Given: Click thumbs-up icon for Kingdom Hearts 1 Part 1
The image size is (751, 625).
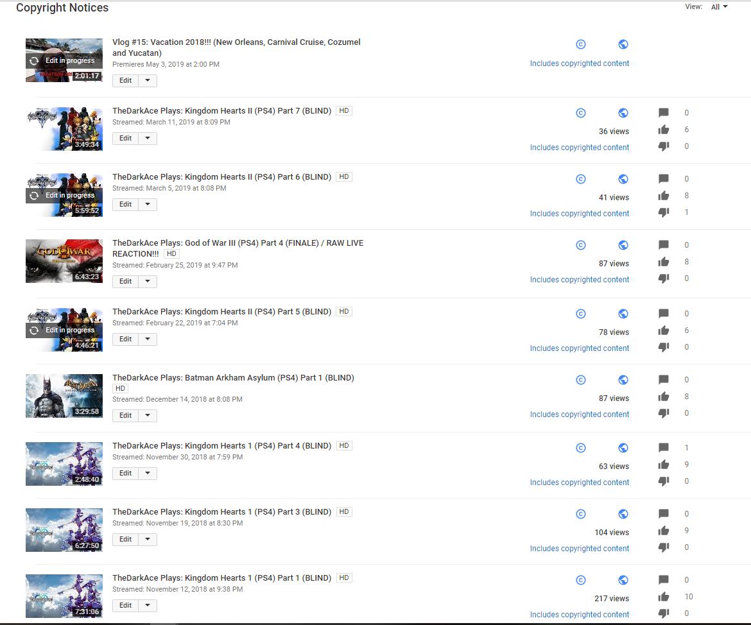Looking at the screenshot, I should coord(663,596).
